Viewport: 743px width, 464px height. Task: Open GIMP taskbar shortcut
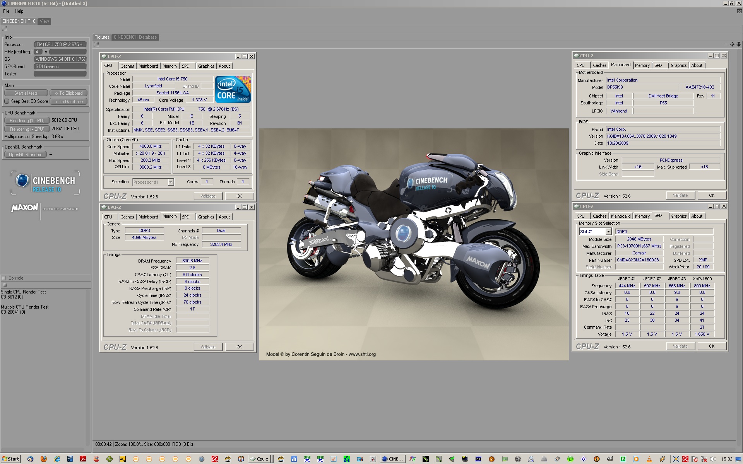point(610,459)
